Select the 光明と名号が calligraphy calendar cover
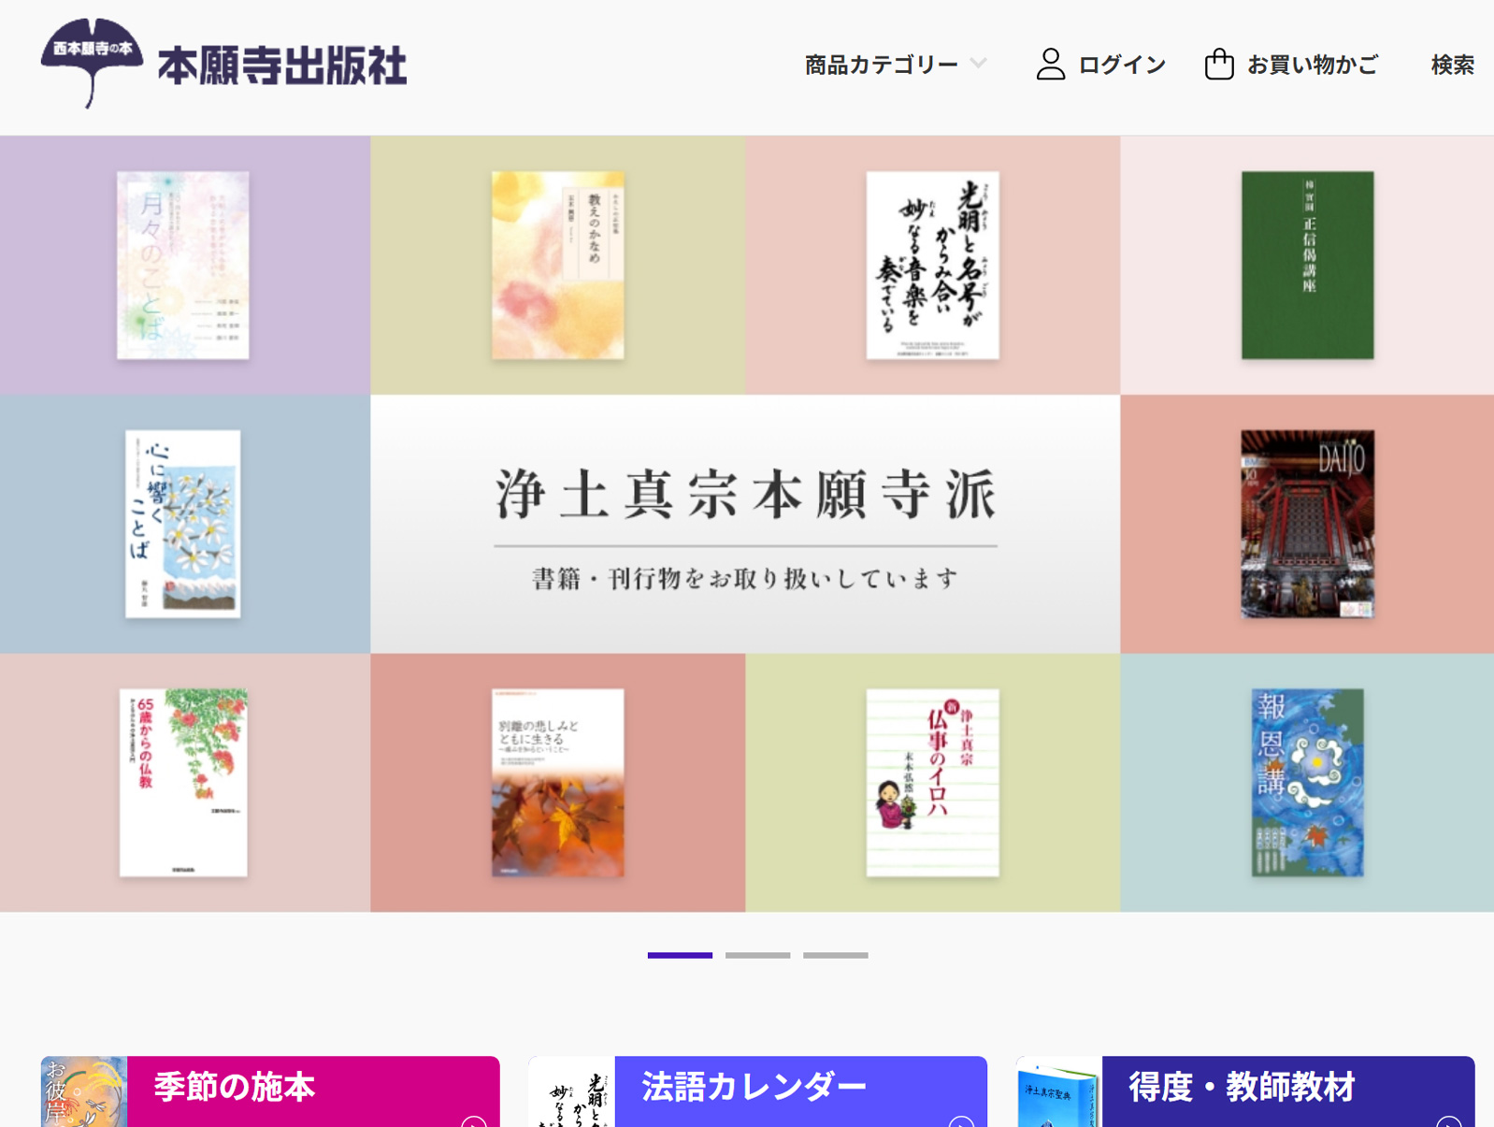This screenshot has width=1494, height=1127. (932, 265)
